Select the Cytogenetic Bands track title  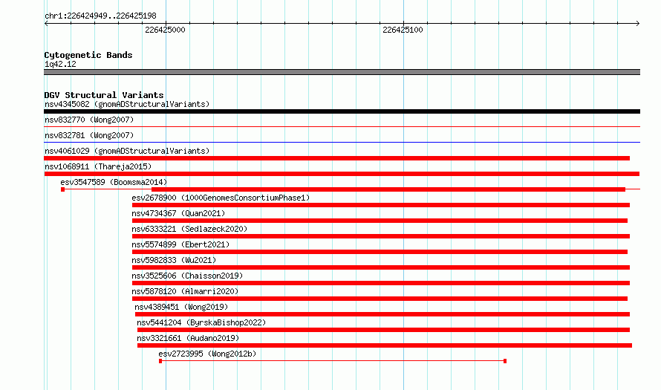(x=88, y=55)
